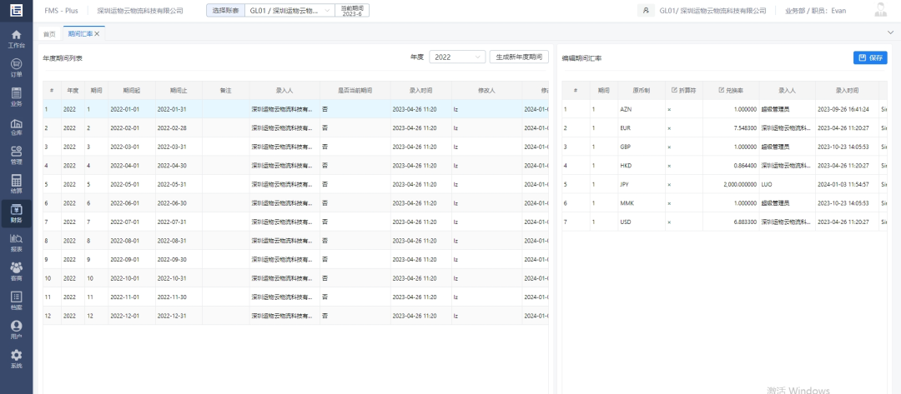The height and width of the screenshot is (394, 901).
Task: Select the period row starting 2022-12-01
Action: [296, 316]
